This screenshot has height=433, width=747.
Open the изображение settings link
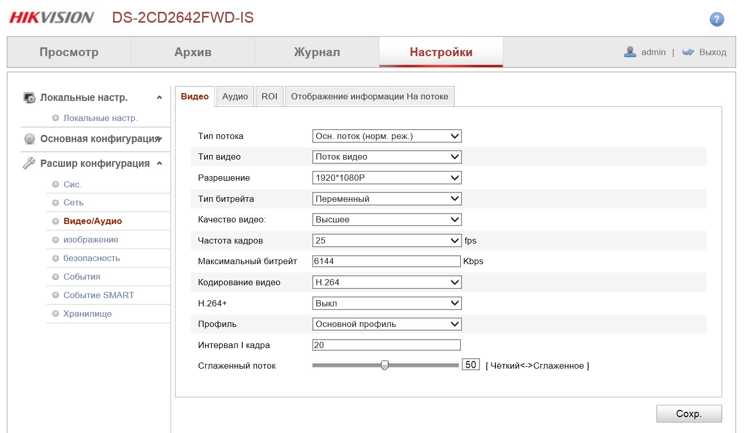91,239
